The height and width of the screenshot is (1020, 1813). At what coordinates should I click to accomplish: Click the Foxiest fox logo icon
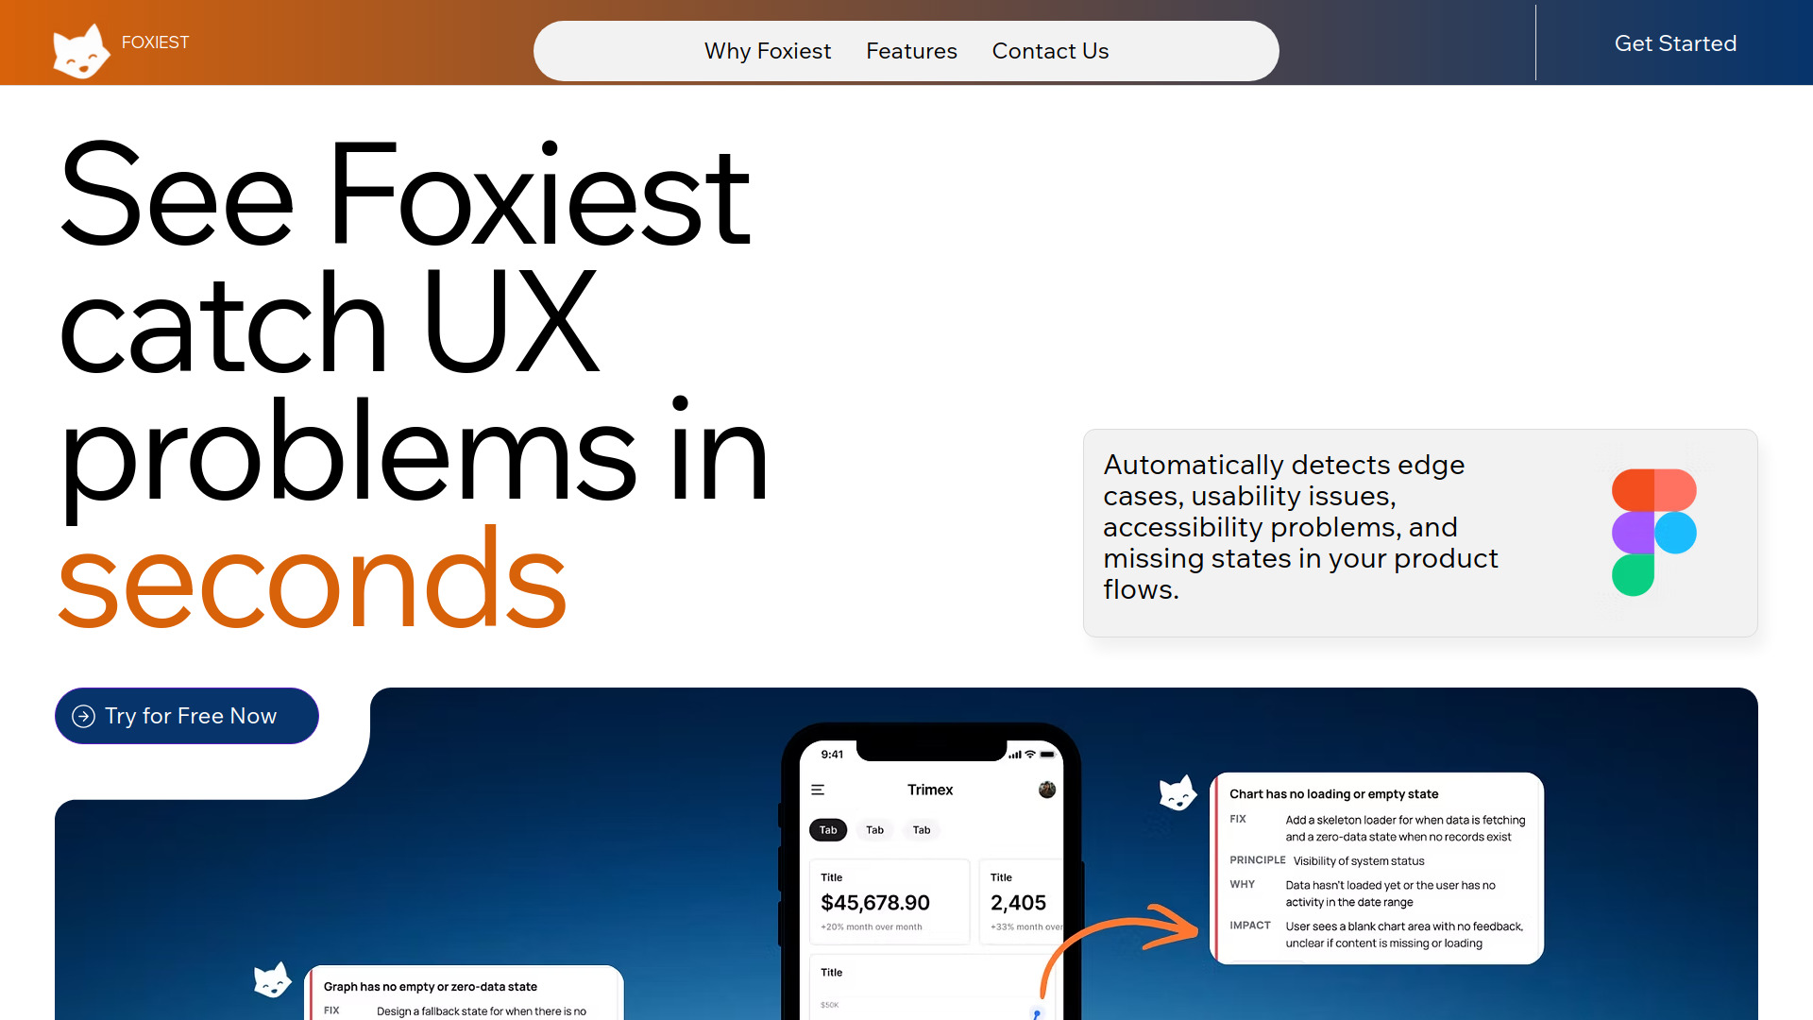click(80, 50)
